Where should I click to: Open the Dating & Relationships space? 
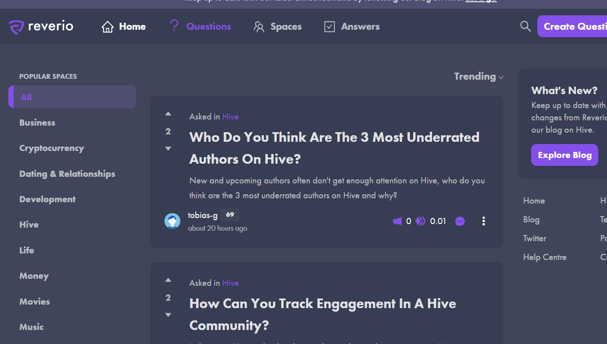pos(67,174)
